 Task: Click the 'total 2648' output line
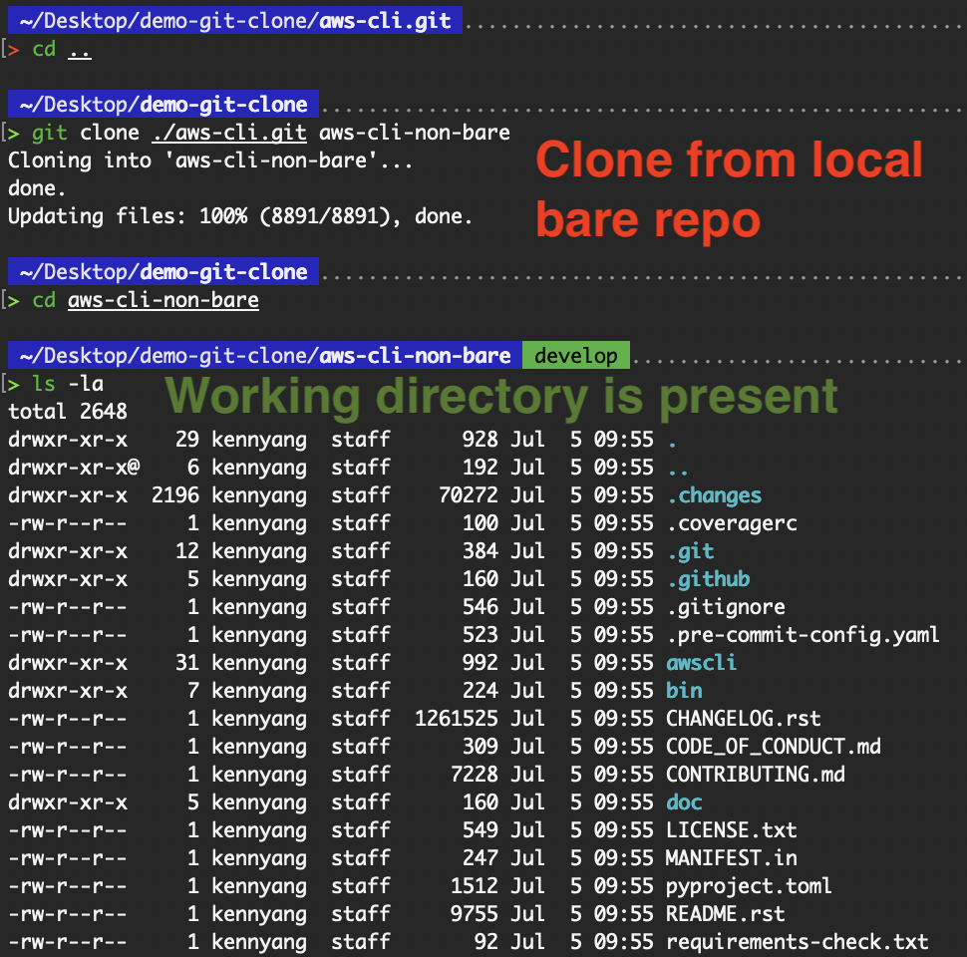68,412
